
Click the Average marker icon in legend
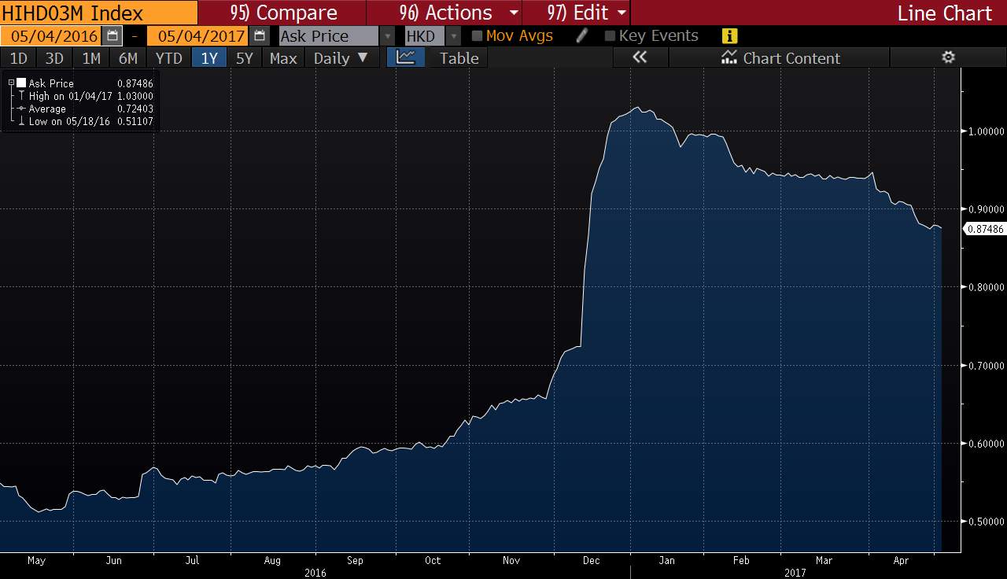(21, 109)
